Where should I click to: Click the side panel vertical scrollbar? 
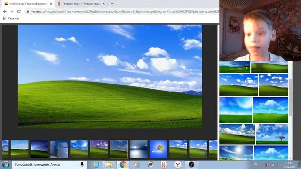pyautogui.click(x=291, y=98)
